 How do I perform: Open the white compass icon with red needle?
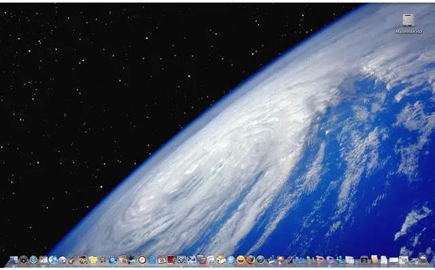(142, 259)
